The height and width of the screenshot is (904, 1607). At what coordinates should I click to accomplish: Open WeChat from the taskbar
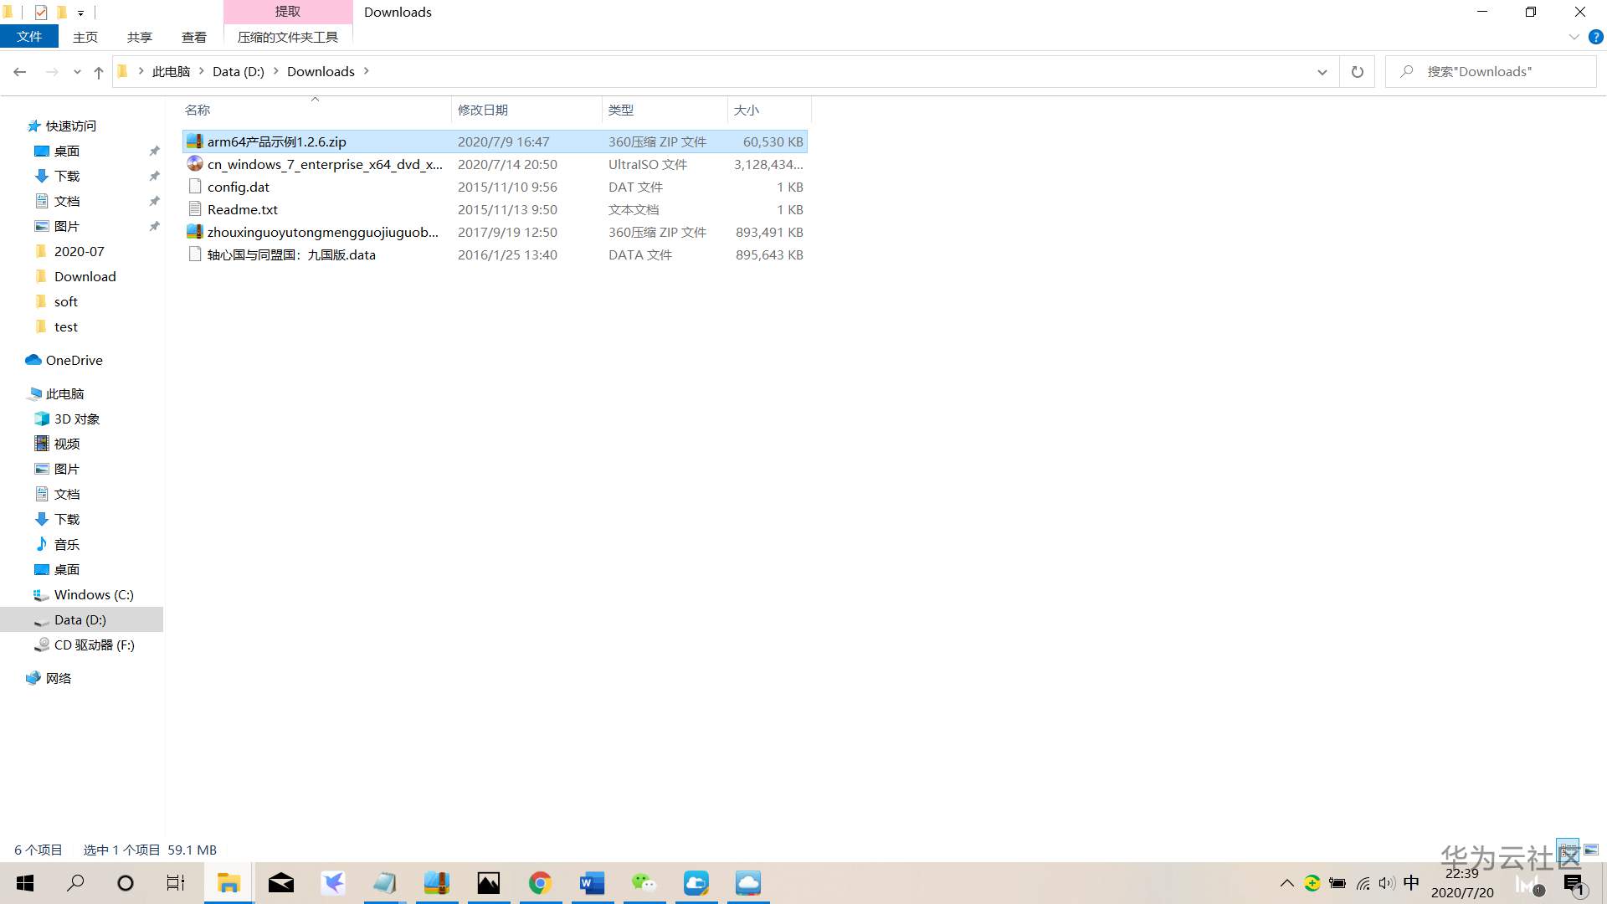pos(644,883)
